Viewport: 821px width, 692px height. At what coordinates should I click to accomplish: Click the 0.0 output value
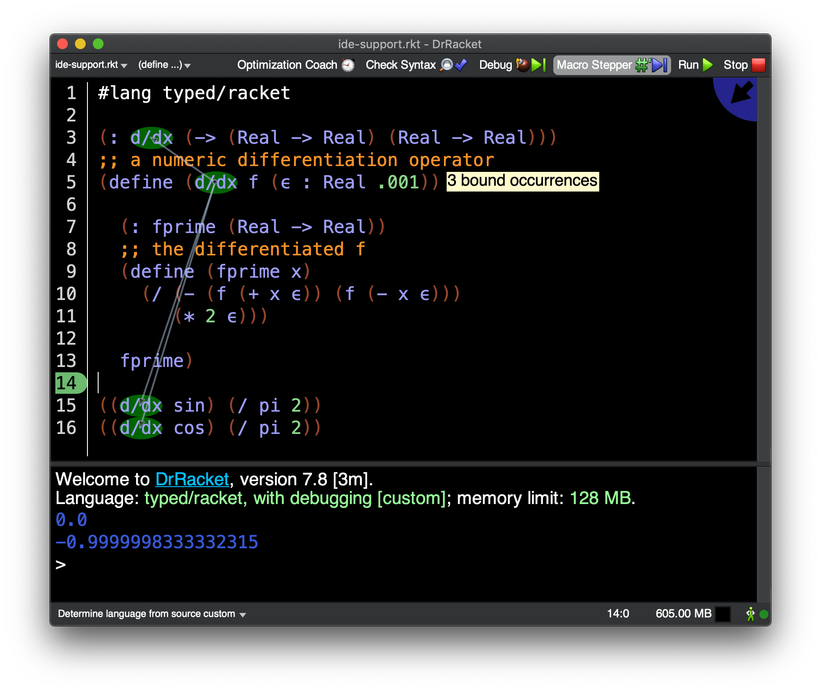click(x=71, y=520)
